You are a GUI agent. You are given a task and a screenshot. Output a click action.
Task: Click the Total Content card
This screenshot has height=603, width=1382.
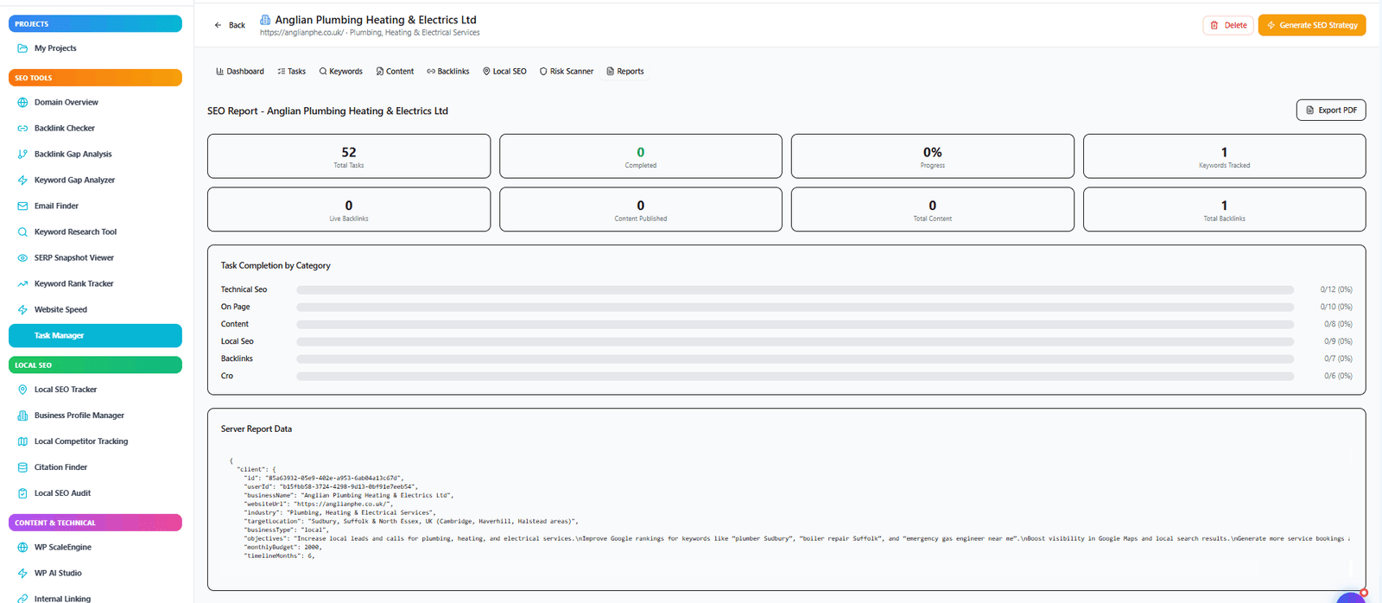pos(932,210)
